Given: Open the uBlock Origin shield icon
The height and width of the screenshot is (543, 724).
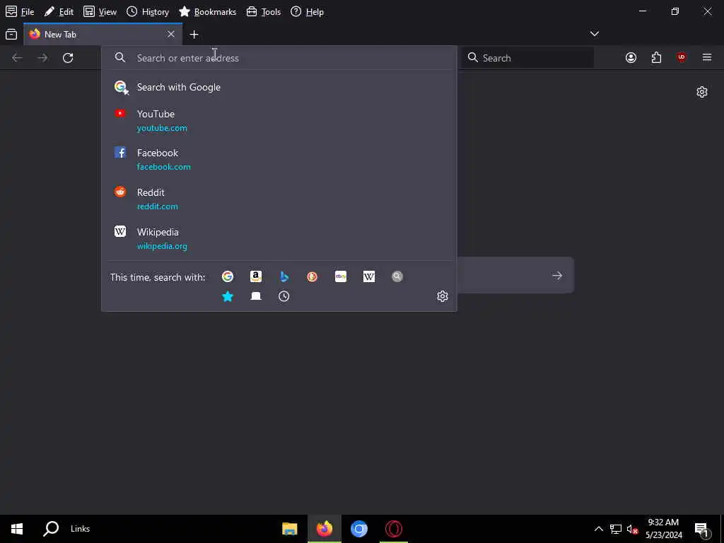Looking at the screenshot, I should 682,57.
